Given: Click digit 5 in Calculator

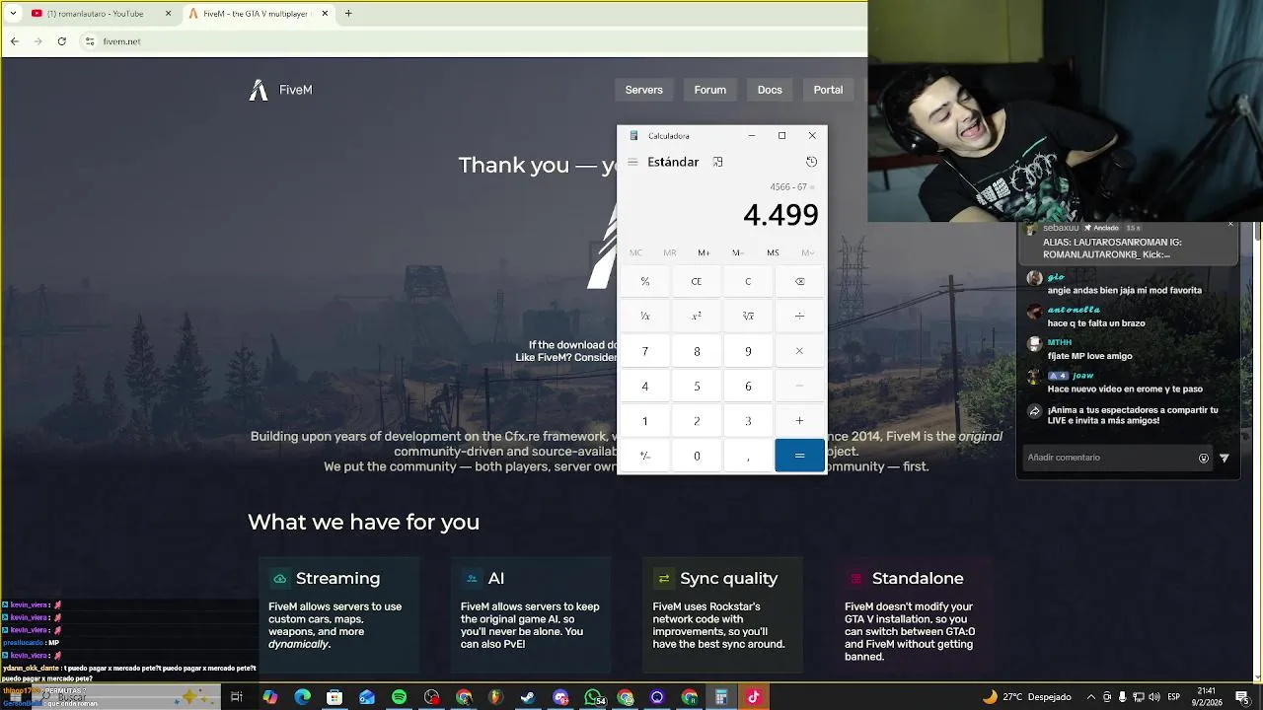Looking at the screenshot, I should point(696,386).
